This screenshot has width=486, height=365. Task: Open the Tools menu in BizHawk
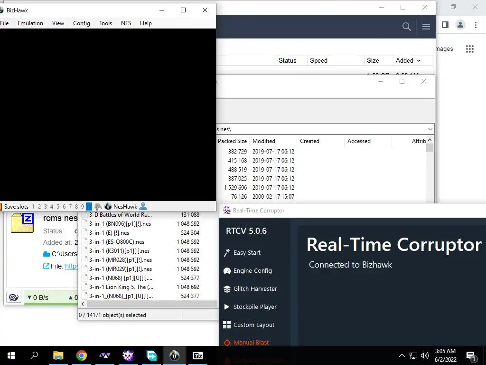pyautogui.click(x=105, y=23)
